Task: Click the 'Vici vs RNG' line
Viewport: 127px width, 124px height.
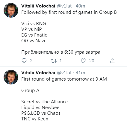Action: (x=34, y=24)
